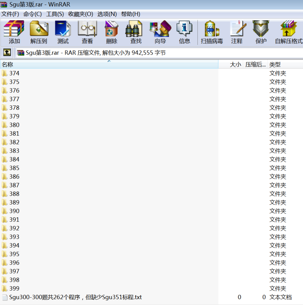
Task: Open the 文件(F) menu
Action: click(x=10, y=14)
